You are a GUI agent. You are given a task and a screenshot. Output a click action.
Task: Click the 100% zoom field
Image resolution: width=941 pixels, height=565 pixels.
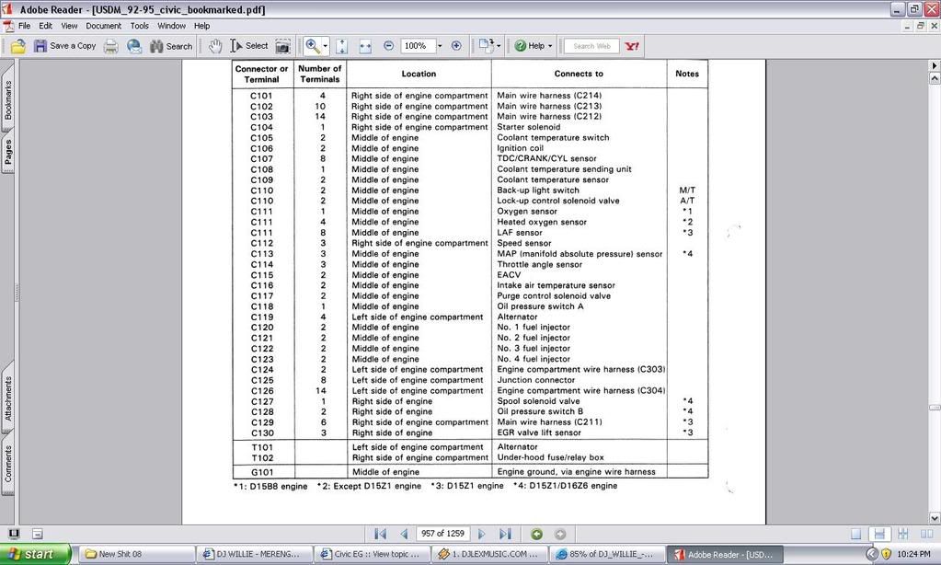[x=417, y=46]
